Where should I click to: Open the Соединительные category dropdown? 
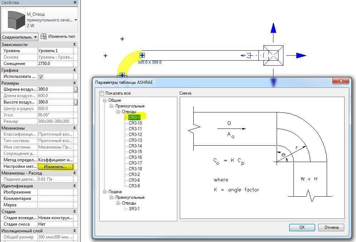pos(20,37)
